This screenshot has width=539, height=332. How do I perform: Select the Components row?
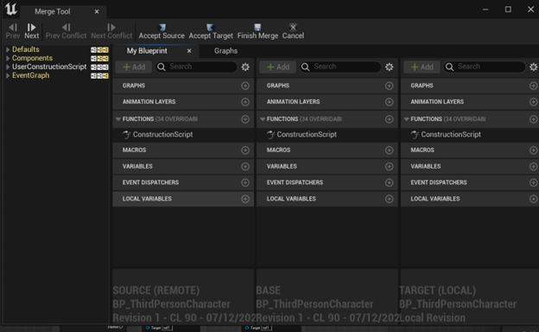pyautogui.click(x=57, y=58)
